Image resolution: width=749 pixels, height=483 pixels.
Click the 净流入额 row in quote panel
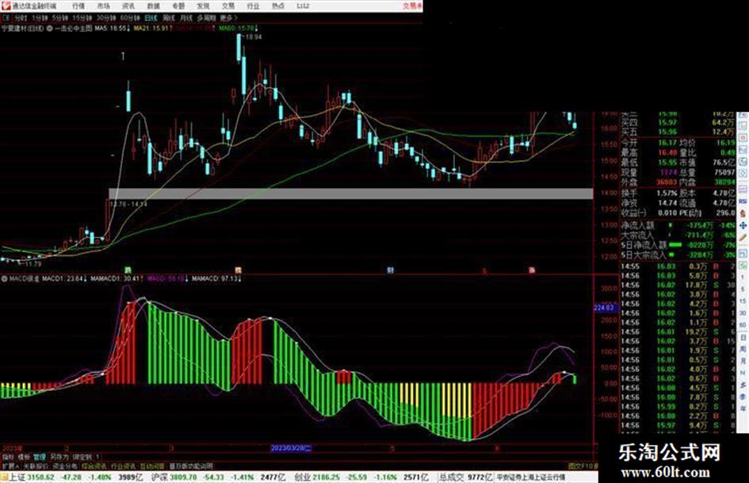pos(678,225)
